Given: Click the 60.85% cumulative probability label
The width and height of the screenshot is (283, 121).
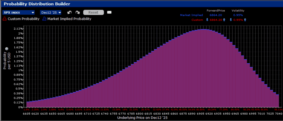Looking at the screenshot, I should pos(201,109).
